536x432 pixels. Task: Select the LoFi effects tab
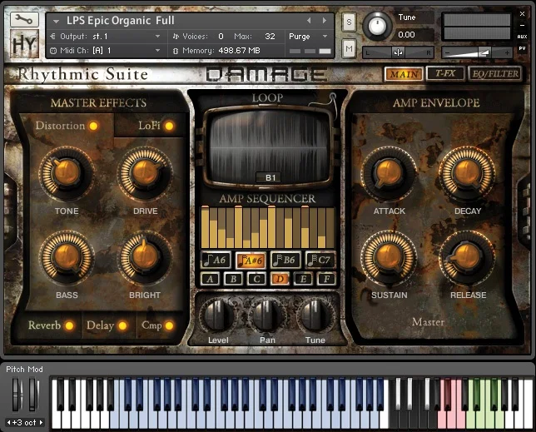(149, 126)
